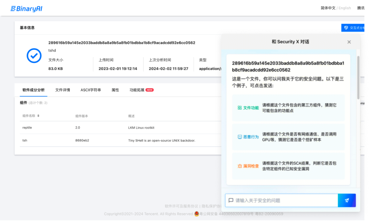
Task: Open the 文件详情 tab
Action: (63, 90)
